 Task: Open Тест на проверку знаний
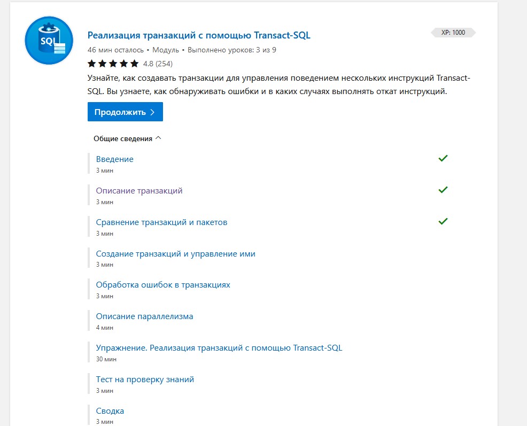tap(145, 379)
